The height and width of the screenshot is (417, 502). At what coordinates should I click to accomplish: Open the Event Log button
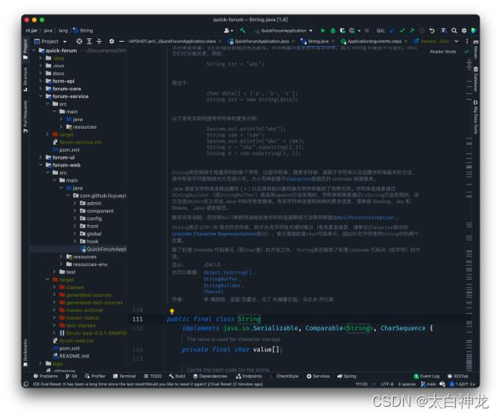427,376
